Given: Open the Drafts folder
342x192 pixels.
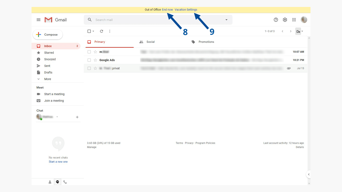Looking at the screenshot, I should [56, 73].
